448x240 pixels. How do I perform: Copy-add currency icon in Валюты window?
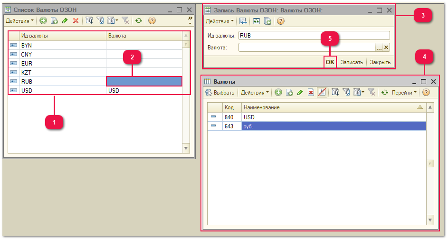click(289, 92)
